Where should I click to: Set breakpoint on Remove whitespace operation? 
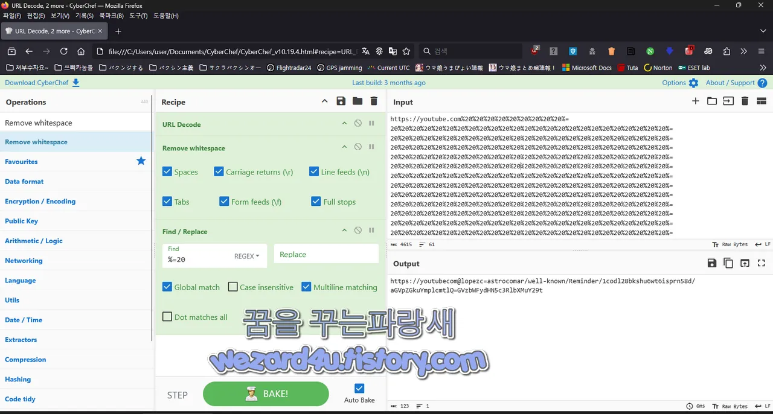pyautogui.click(x=371, y=147)
